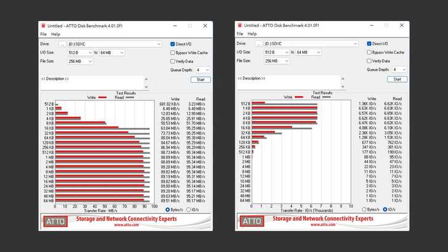The image size is (448, 252).
Task: Click the red Write legend swatch in left window
Action: coord(102,98)
